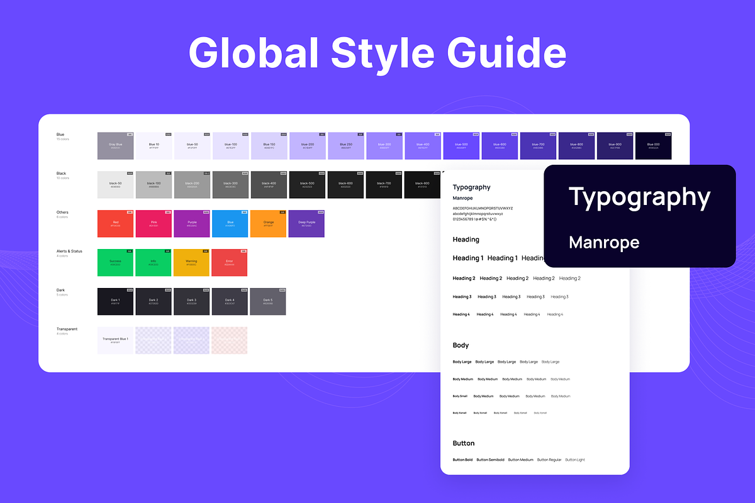This screenshot has height=503, width=755.
Task: Select the Orange color swatch
Action: click(269, 224)
